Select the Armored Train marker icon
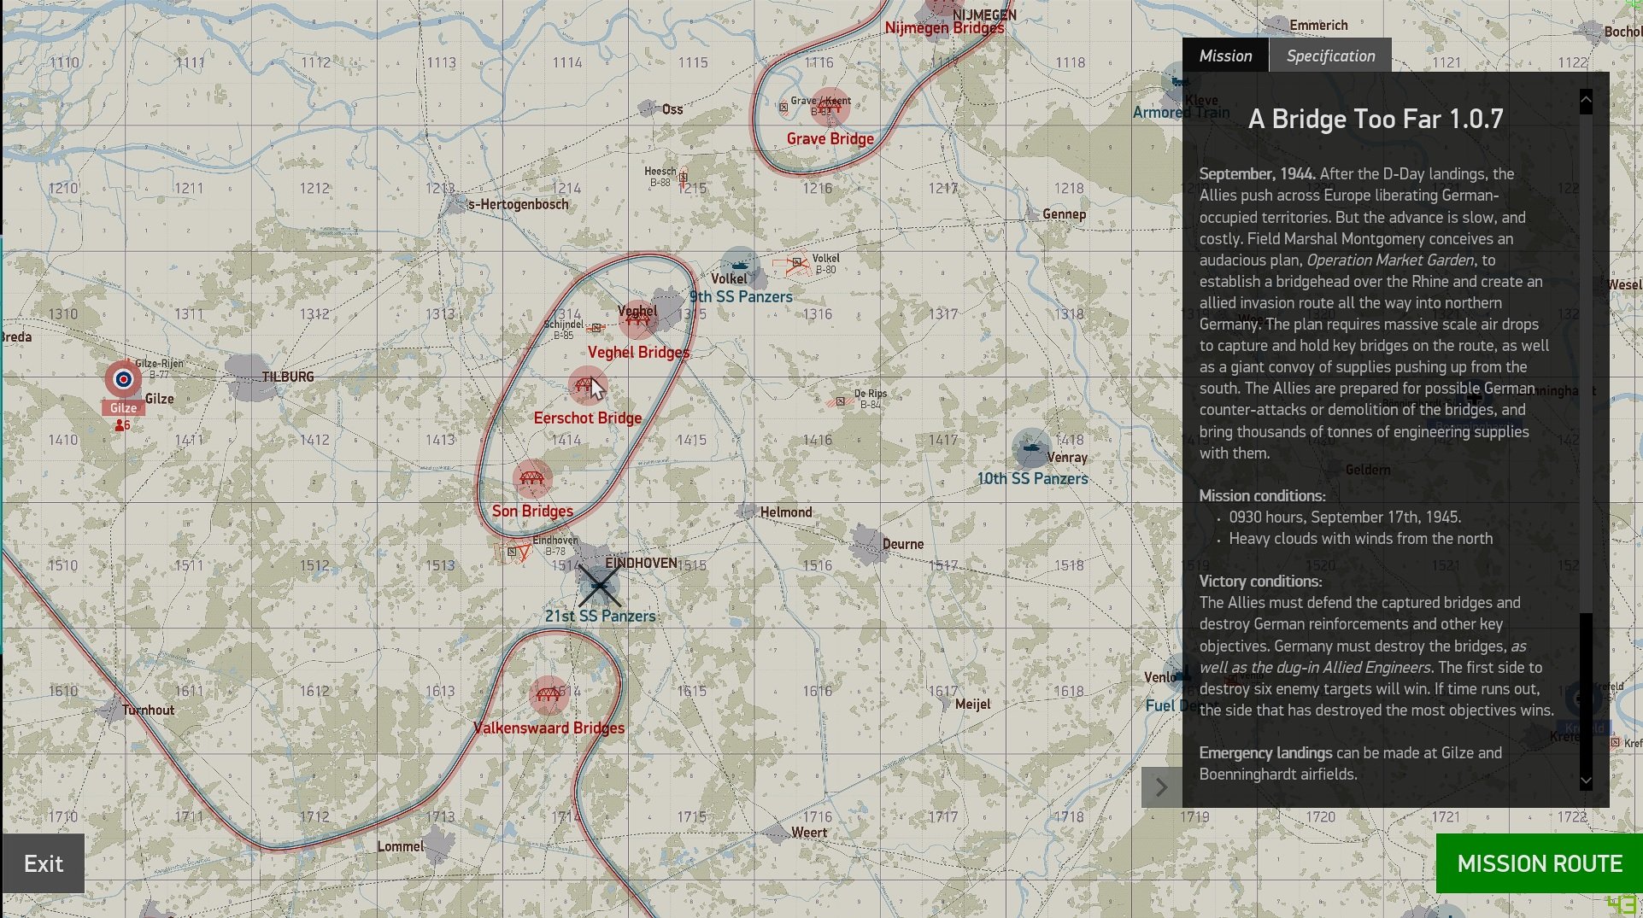Screen dimensions: 1643x918 tap(1180, 84)
